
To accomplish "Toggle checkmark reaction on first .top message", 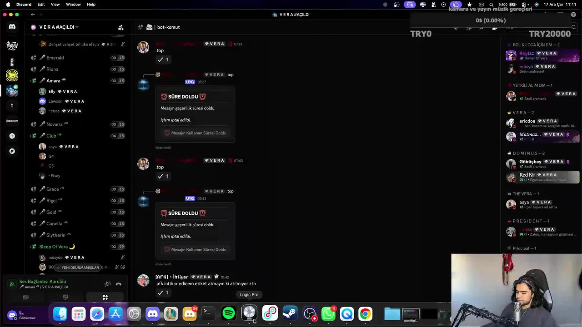I will coord(163,59).
